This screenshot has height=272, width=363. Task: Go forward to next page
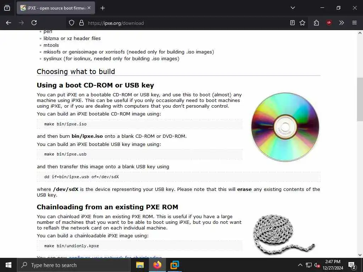21,23
